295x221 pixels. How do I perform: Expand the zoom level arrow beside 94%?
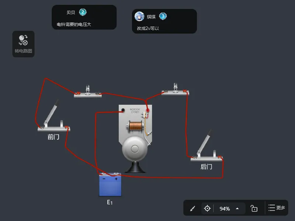point(237,208)
